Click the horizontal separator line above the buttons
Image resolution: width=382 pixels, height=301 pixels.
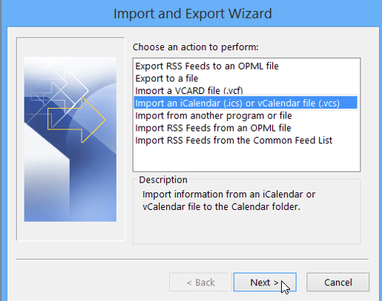pyautogui.click(x=192, y=260)
